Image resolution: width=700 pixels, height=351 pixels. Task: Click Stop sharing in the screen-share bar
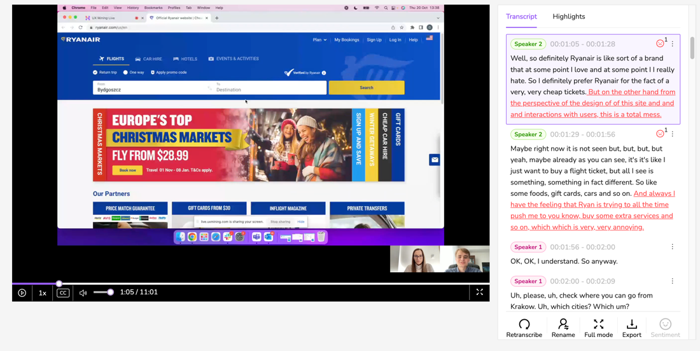coord(281,222)
